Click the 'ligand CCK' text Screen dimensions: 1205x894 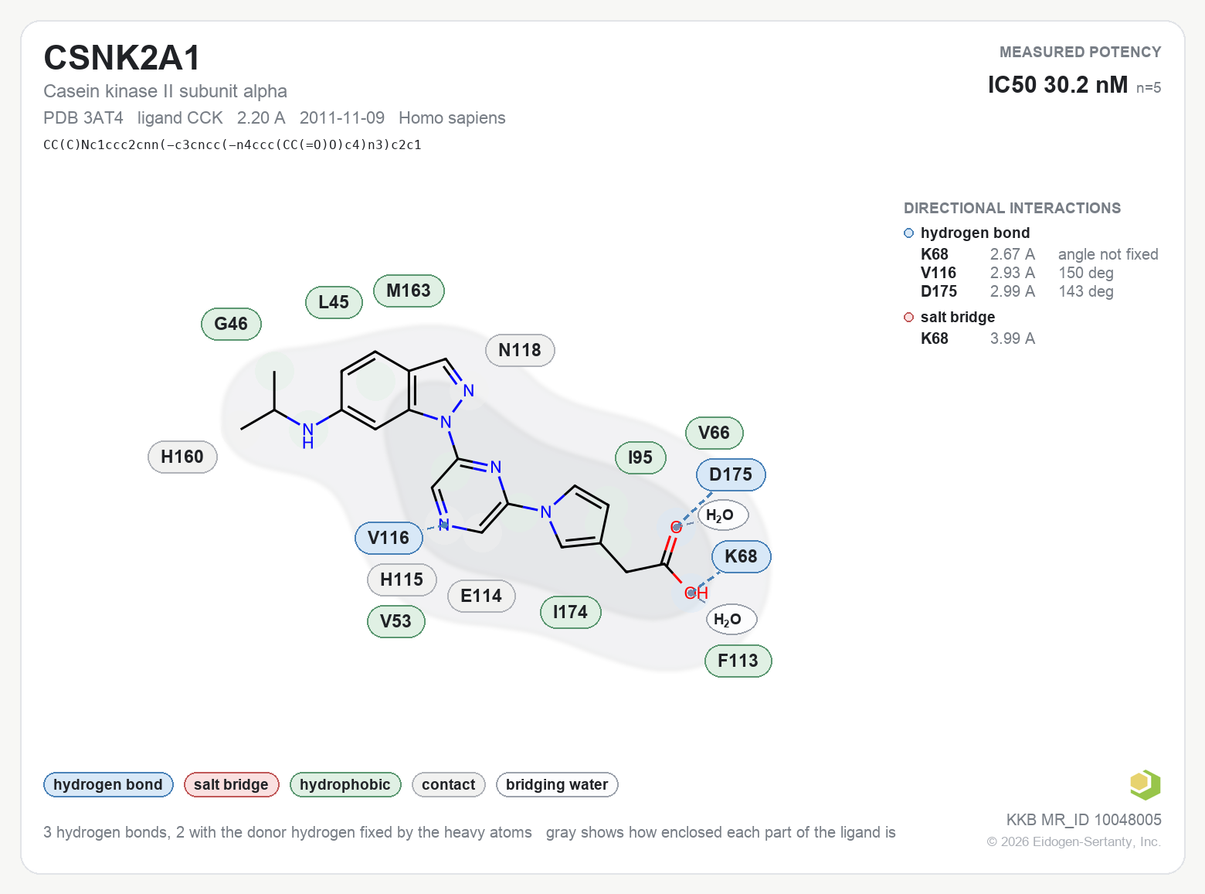coord(180,118)
